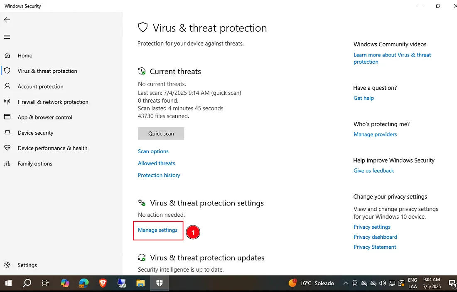Screen dimensions: 457x292
Task: Launch Microsoft Edge from taskbar
Action: click(84, 283)
